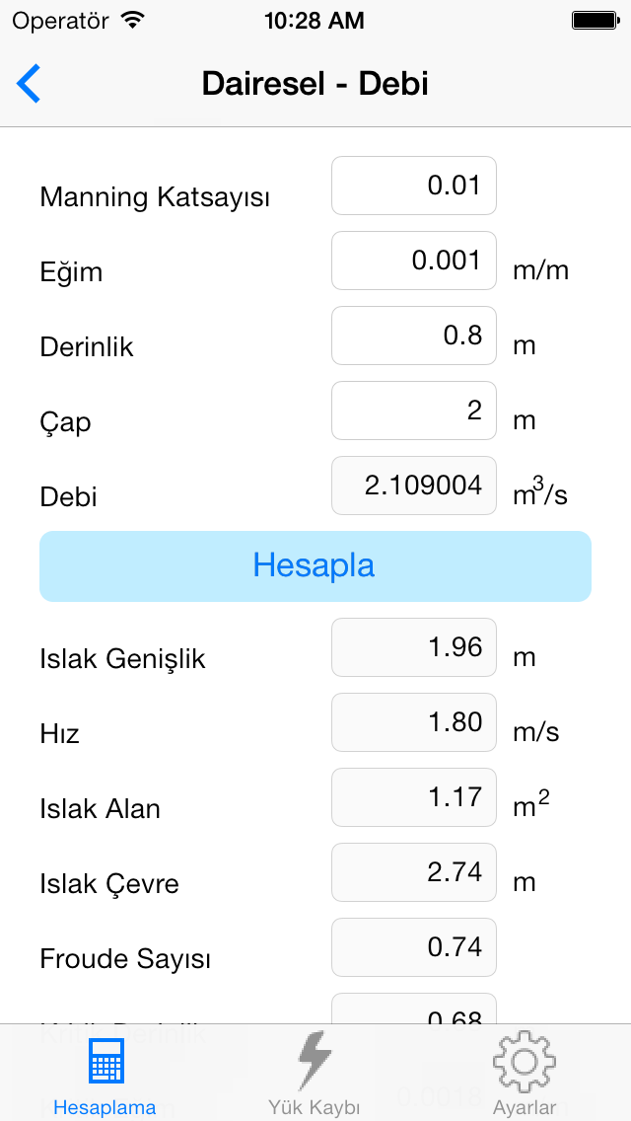
Task: Tap the Debi result field
Action: (x=414, y=486)
